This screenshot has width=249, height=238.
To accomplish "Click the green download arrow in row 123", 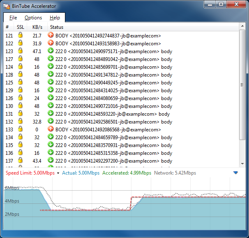I will pos(51,51).
